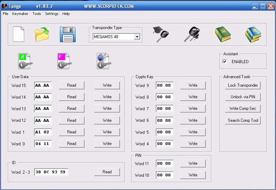Click Write for Word 14

107,97
